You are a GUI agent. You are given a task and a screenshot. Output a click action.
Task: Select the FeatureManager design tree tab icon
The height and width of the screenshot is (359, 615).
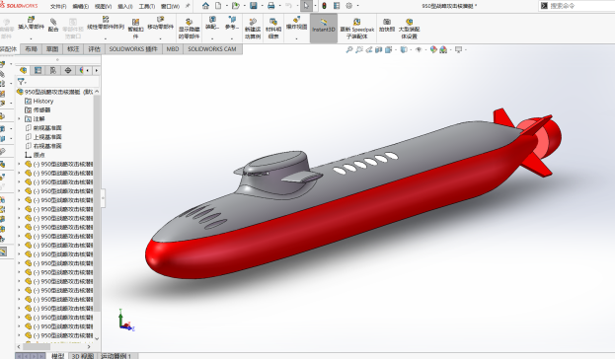(x=23, y=70)
